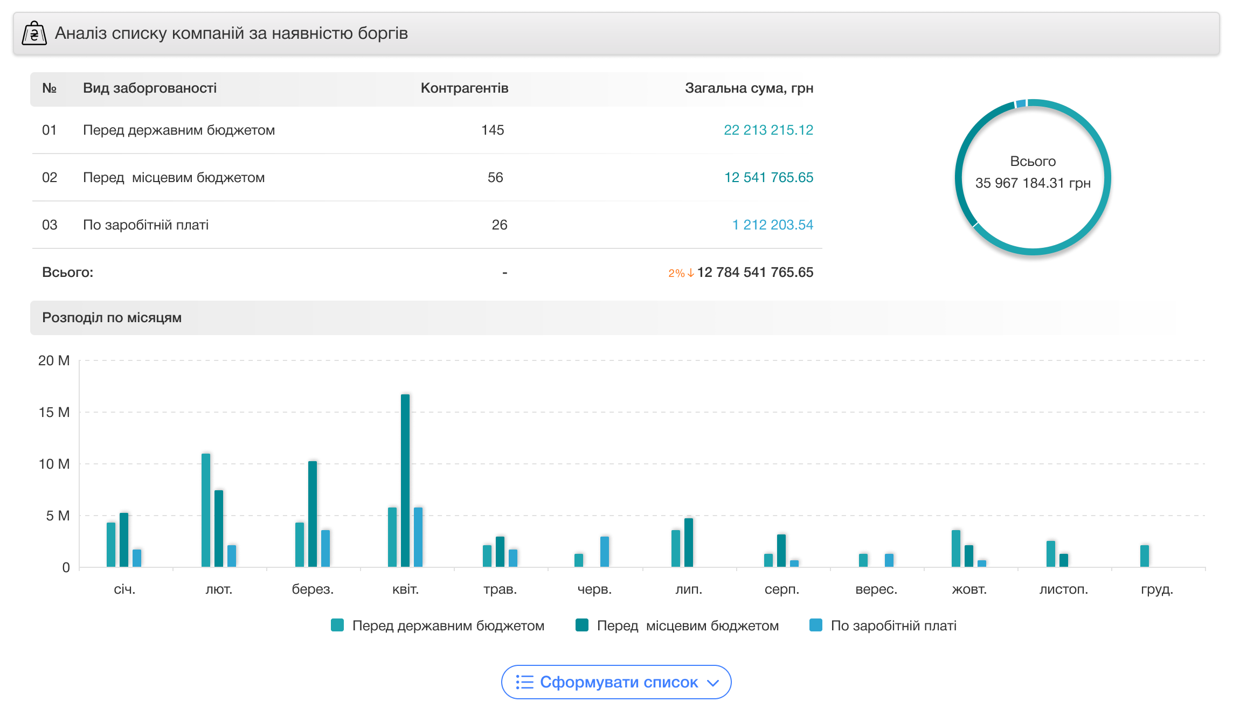This screenshot has width=1233, height=723.
Task: Click the груд. single bar in chart
Action: 1145,556
